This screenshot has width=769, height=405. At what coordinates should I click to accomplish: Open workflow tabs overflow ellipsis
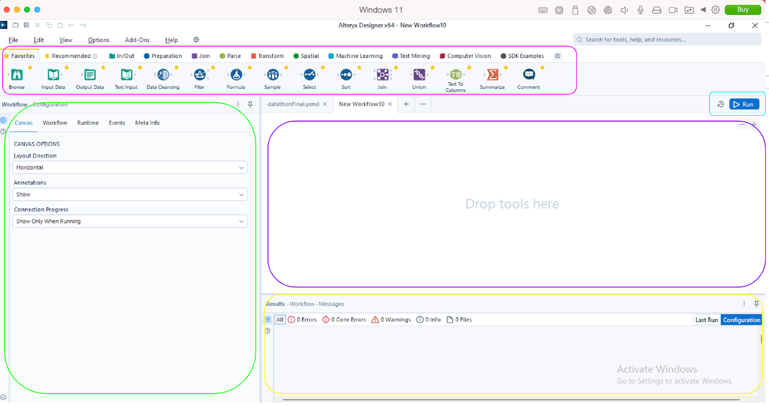(422, 104)
